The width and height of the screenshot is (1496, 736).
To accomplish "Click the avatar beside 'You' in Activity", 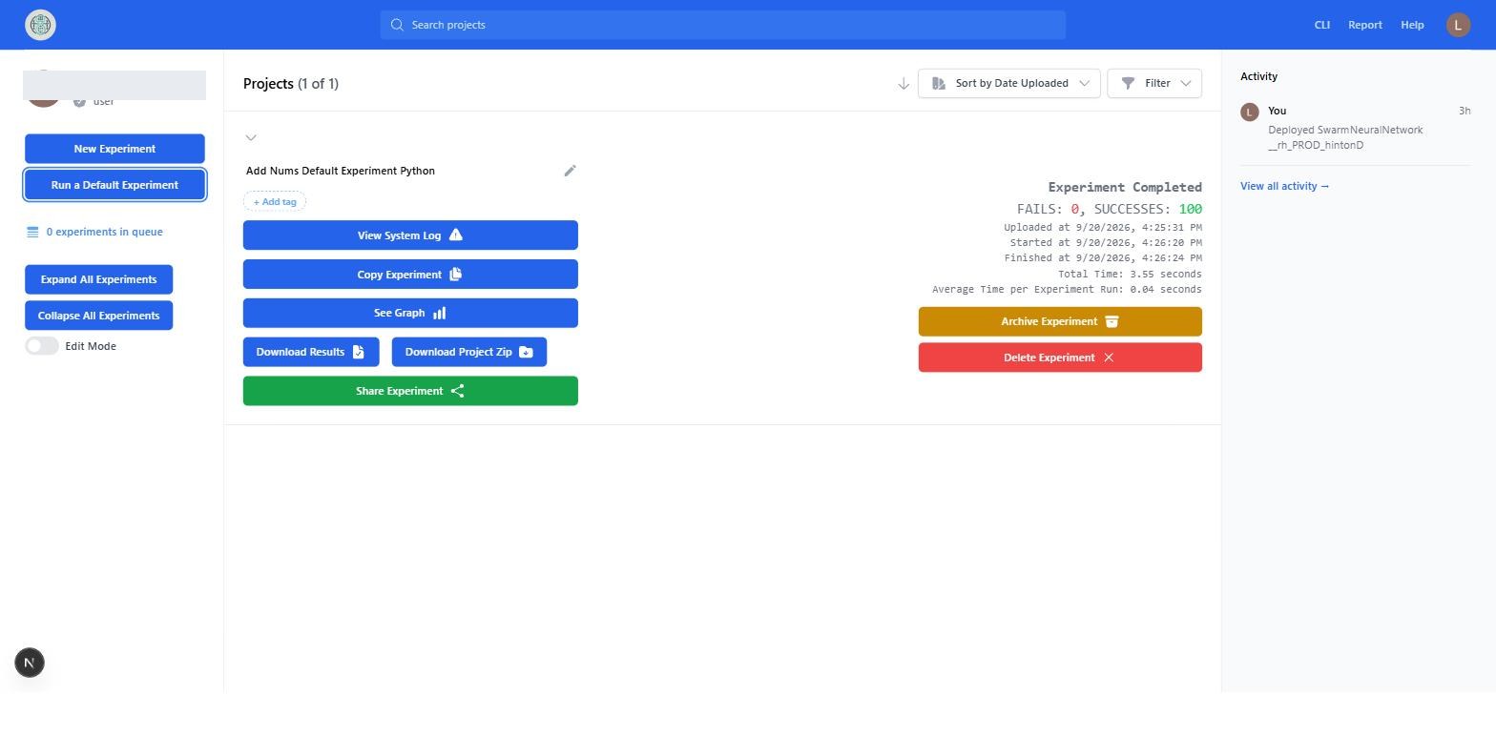I will [x=1250, y=112].
